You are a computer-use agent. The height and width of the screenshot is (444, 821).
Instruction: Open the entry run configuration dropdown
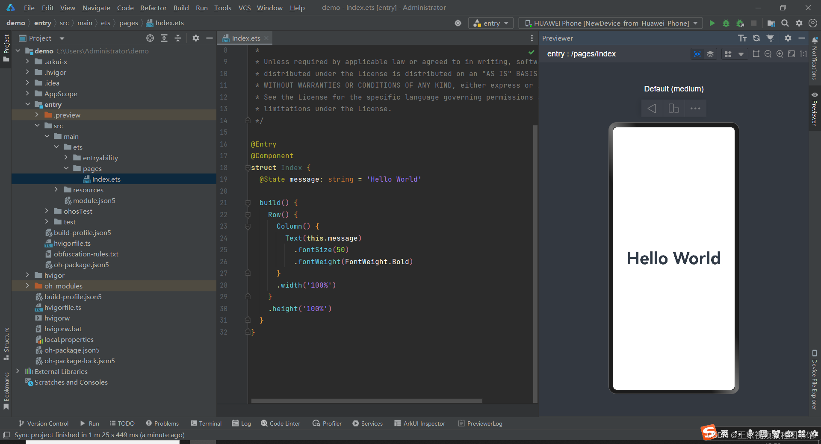point(491,23)
